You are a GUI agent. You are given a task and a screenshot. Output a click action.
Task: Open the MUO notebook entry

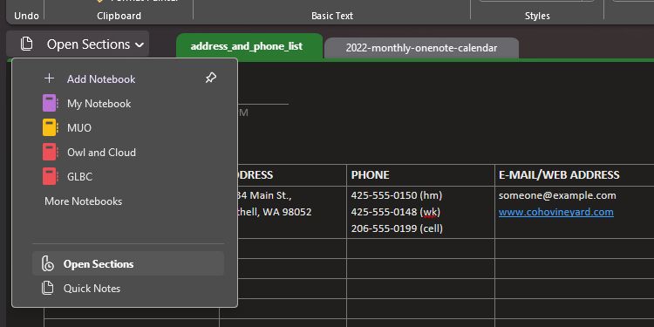coord(79,127)
